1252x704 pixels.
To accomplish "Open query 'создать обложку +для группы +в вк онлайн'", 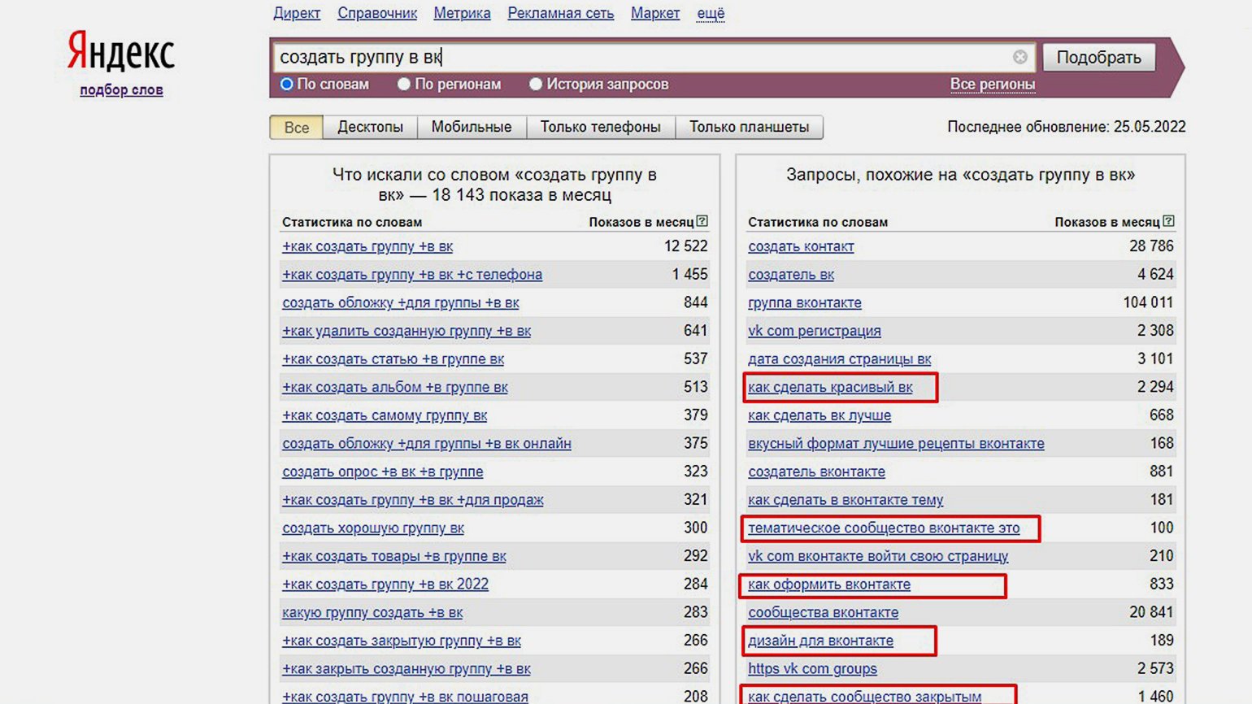I will coord(427,443).
